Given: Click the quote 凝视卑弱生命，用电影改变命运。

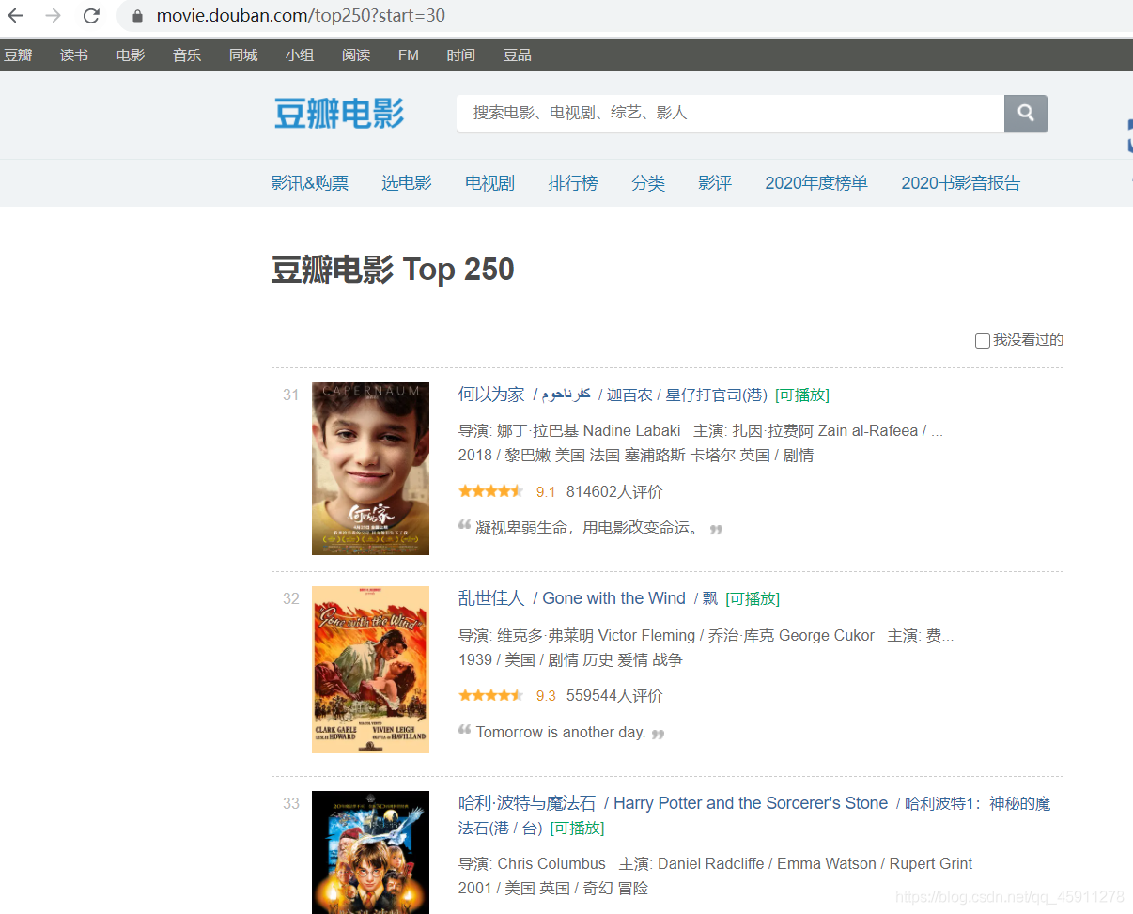Looking at the screenshot, I should click(590, 529).
